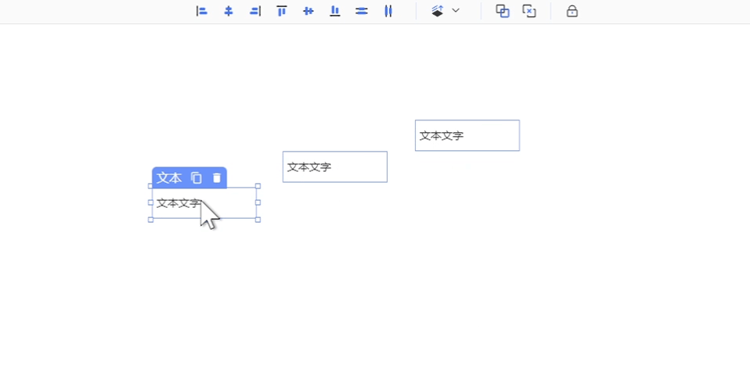Click the top-right resize handle of selection
Screen dimensions: 750x376
point(258,186)
